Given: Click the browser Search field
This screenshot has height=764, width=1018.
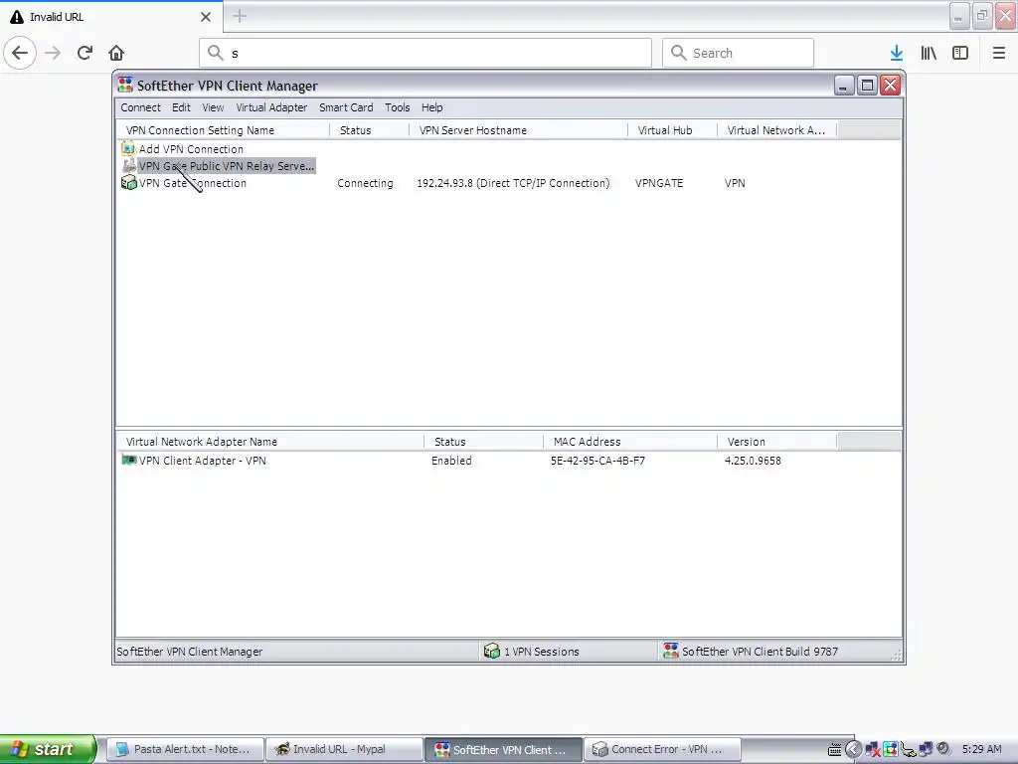Looking at the screenshot, I should (738, 53).
